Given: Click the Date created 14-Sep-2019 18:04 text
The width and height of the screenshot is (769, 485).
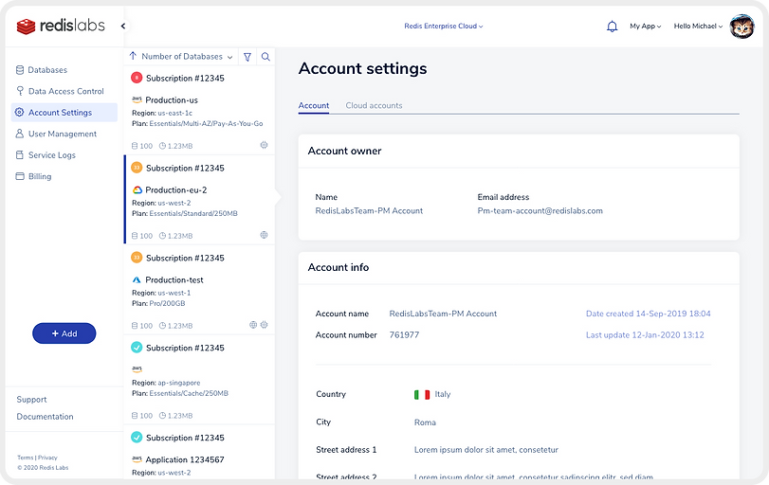Looking at the screenshot, I should [648, 314].
